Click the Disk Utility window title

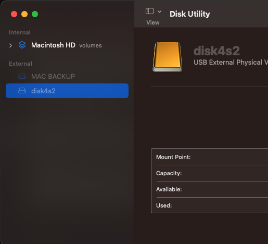(x=190, y=14)
